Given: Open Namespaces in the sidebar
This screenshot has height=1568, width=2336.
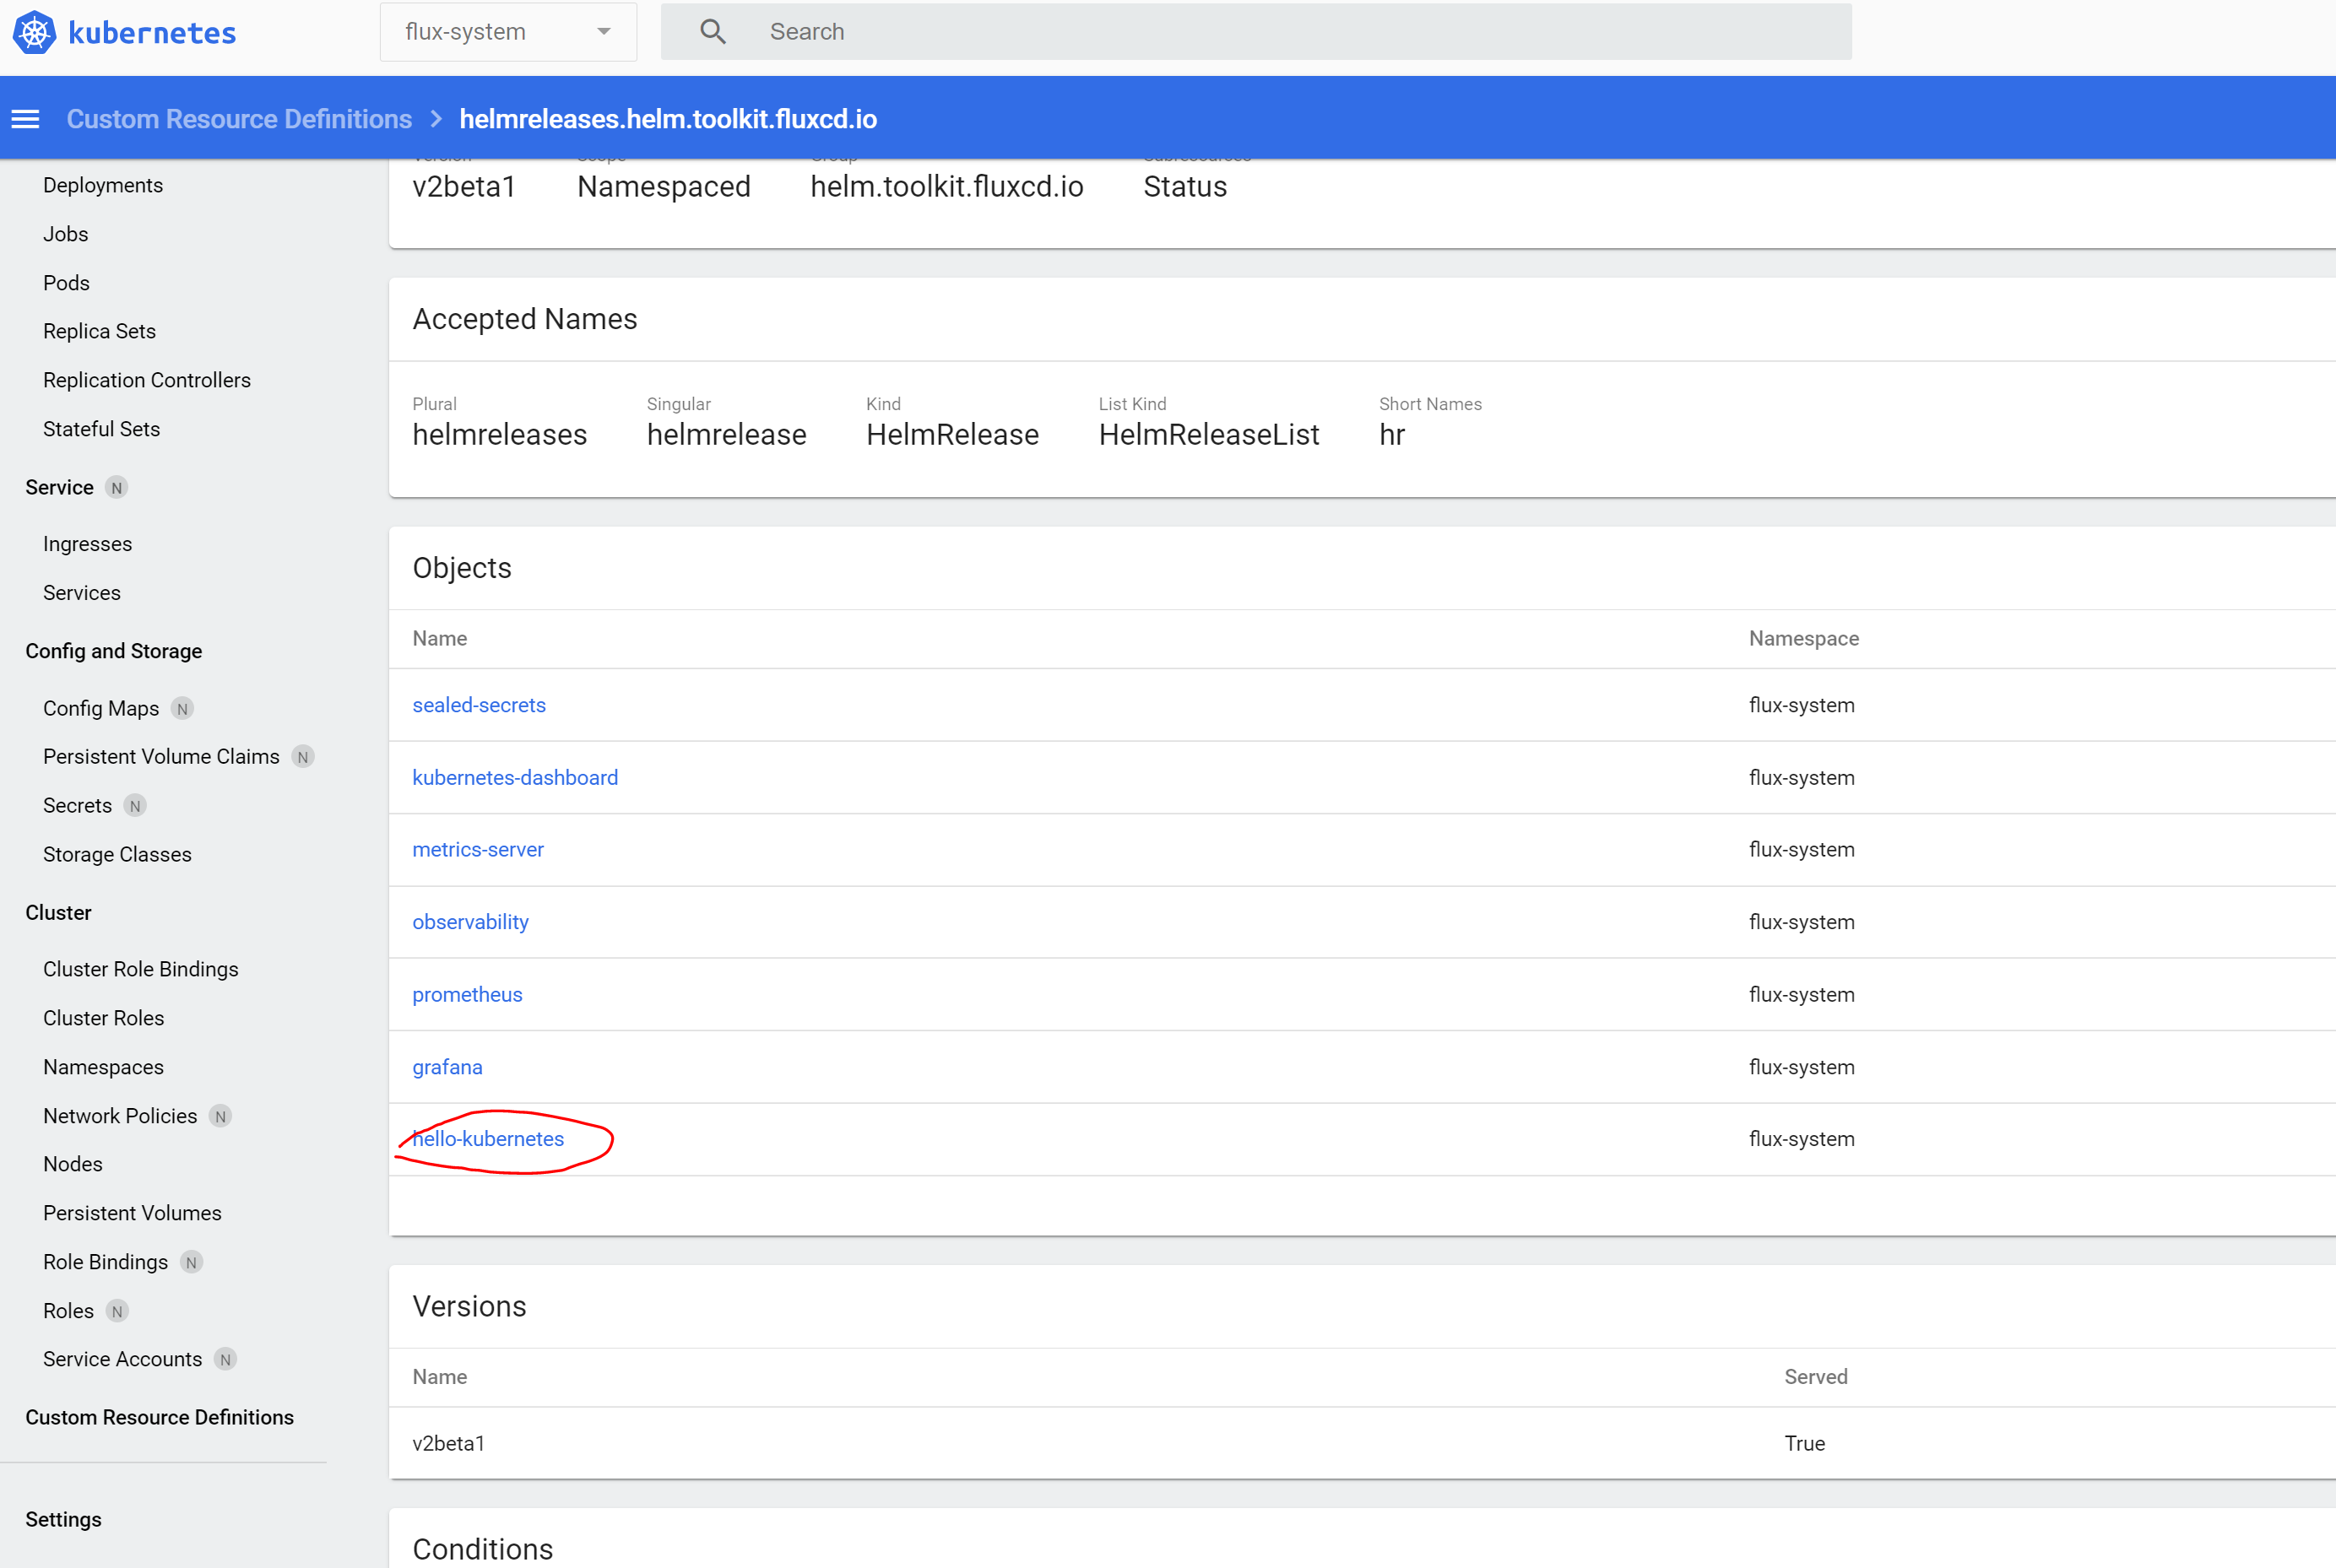Looking at the screenshot, I should (x=104, y=1067).
